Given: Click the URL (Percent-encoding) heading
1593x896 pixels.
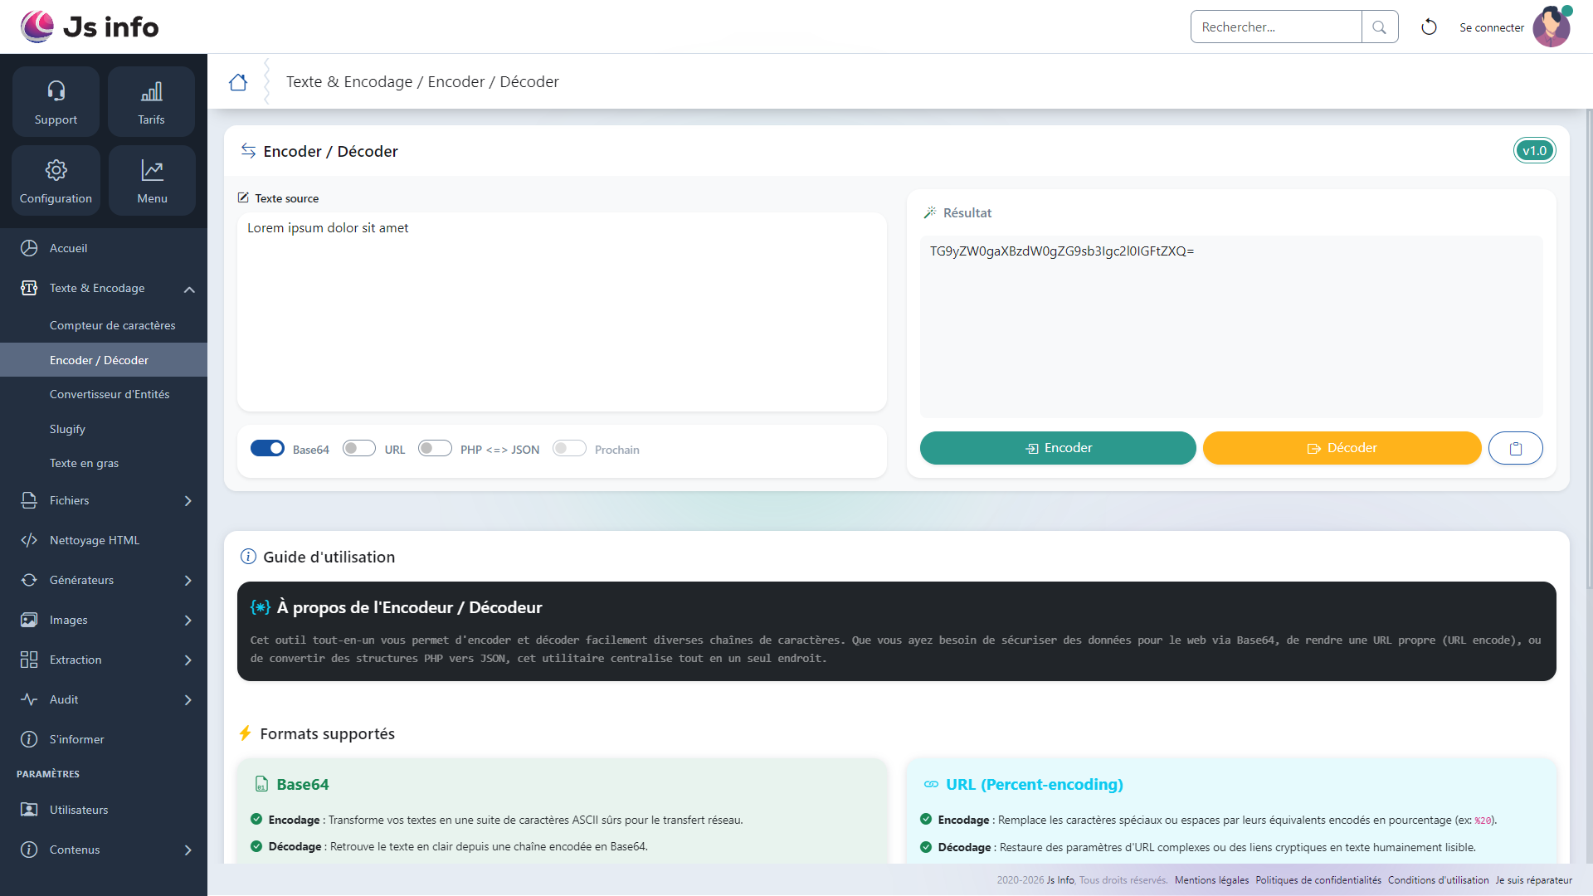Looking at the screenshot, I should coord(1035,784).
